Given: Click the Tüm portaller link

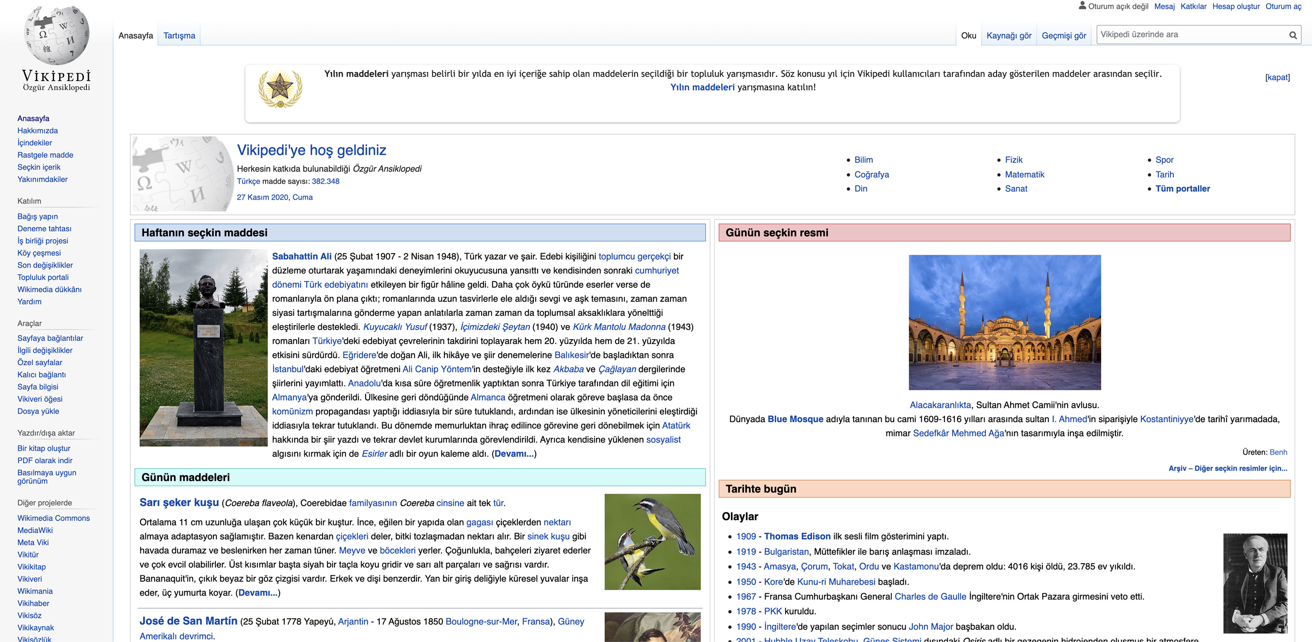Looking at the screenshot, I should pyautogui.click(x=1183, y=188).
